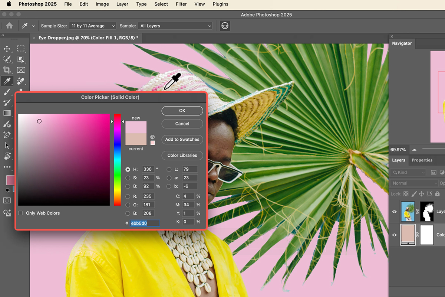Click the hex color input field
This screenshot has height=297, width=445.
click(145, 223)
